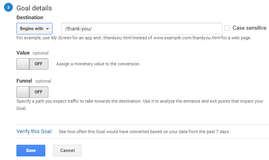Click the blue step 3 circle icon
The image size is (269, 160).
(8, 7)
